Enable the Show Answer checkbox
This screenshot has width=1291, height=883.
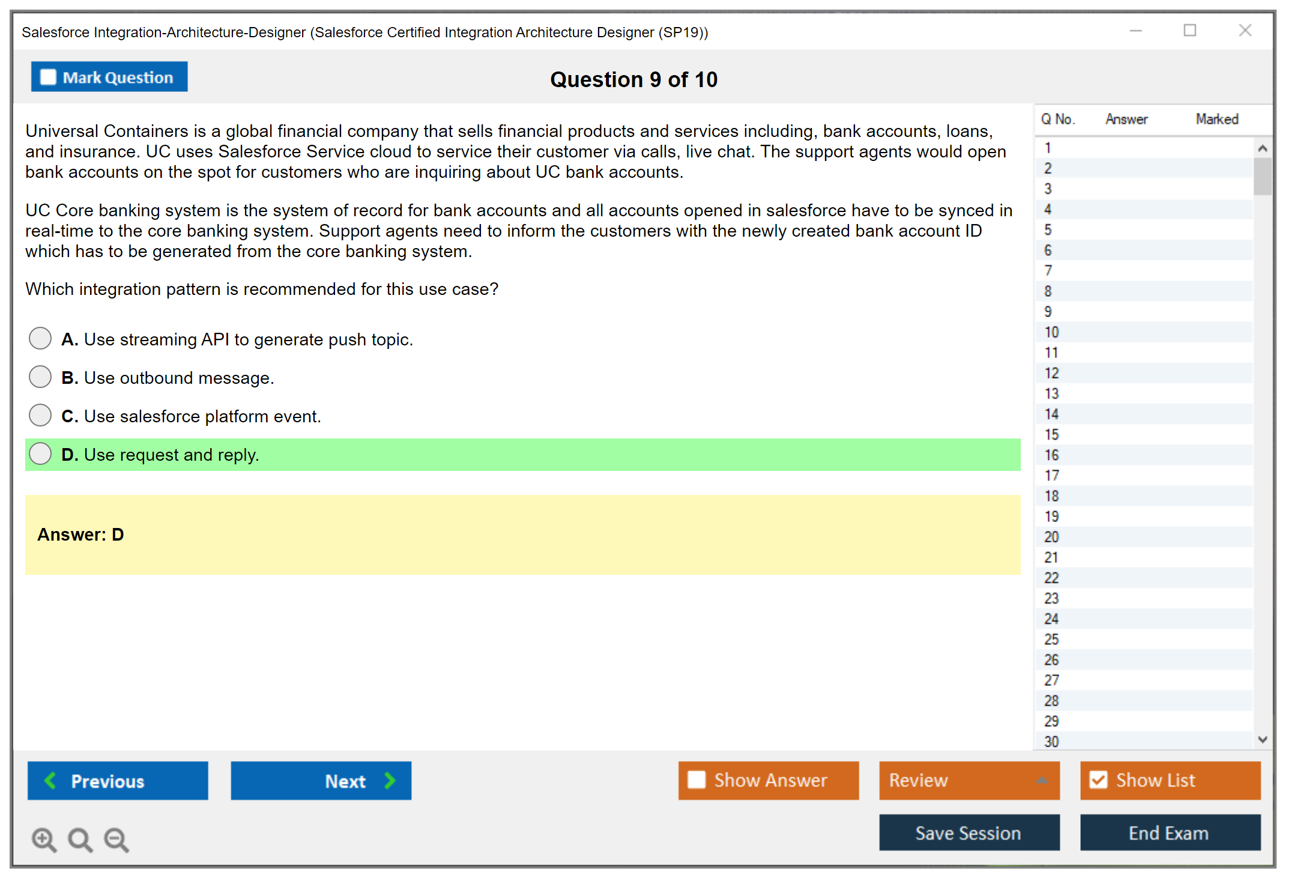pyautogui.click(x=697, y=780)
